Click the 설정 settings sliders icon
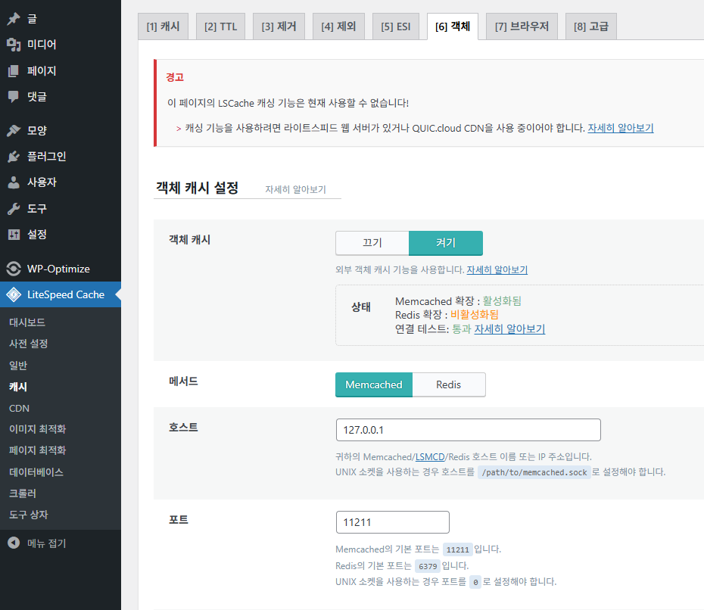This screenshot has height=610, width=704. click(x=14, y=235)
